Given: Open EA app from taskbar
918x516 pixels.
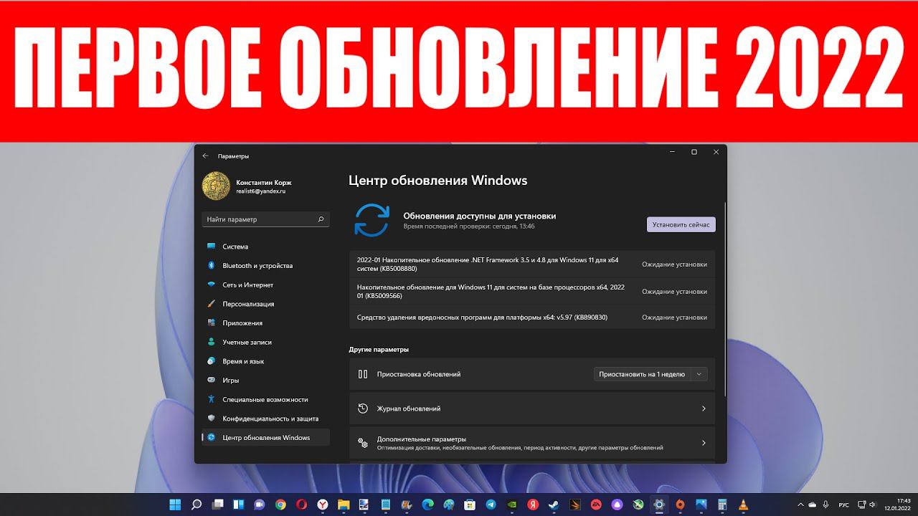Looking at the screenshot, I should click(596, 504).
